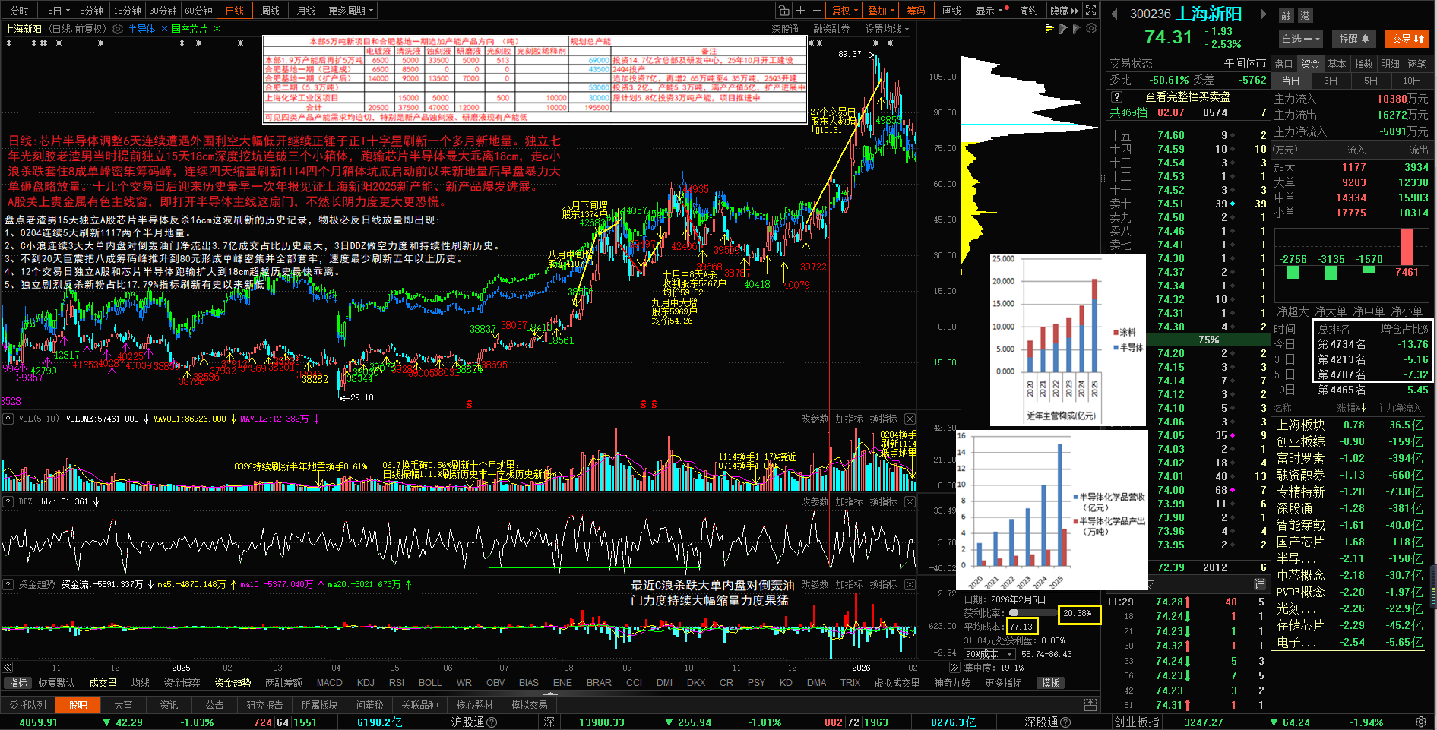Click 加指标 in DDZ panel
The height and width of the screenshot is (730, 1437).
pos(849,502)
